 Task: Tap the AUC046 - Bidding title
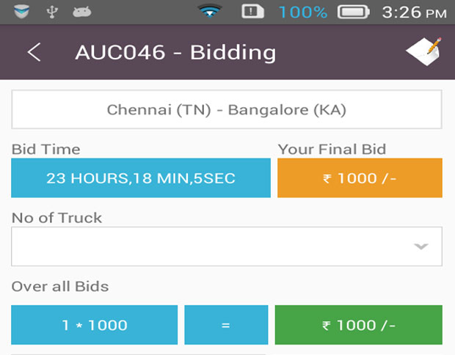[175, 53]
